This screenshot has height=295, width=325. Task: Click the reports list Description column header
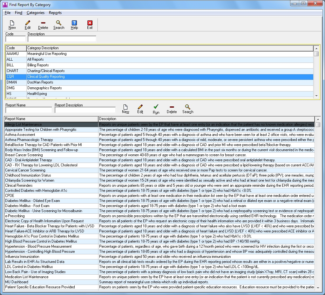(206, 119)
